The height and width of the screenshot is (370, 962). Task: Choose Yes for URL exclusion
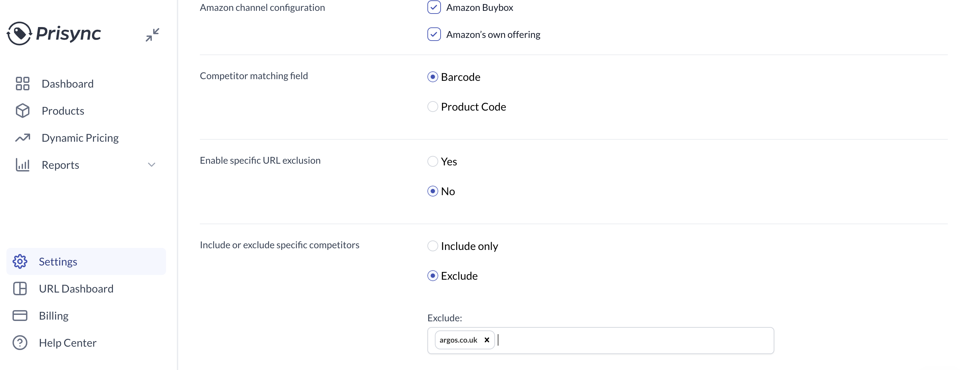(x=432, y=161)
